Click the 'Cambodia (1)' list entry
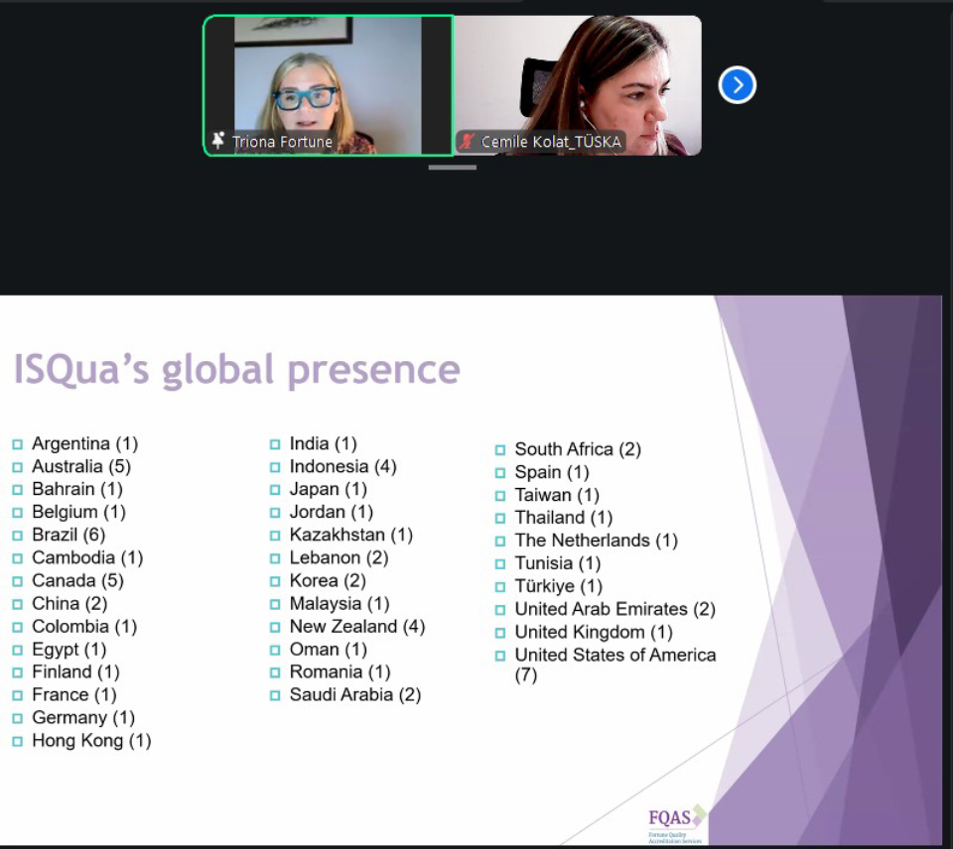This screenshot has height=849, width=953. click(x=87, y=558)
